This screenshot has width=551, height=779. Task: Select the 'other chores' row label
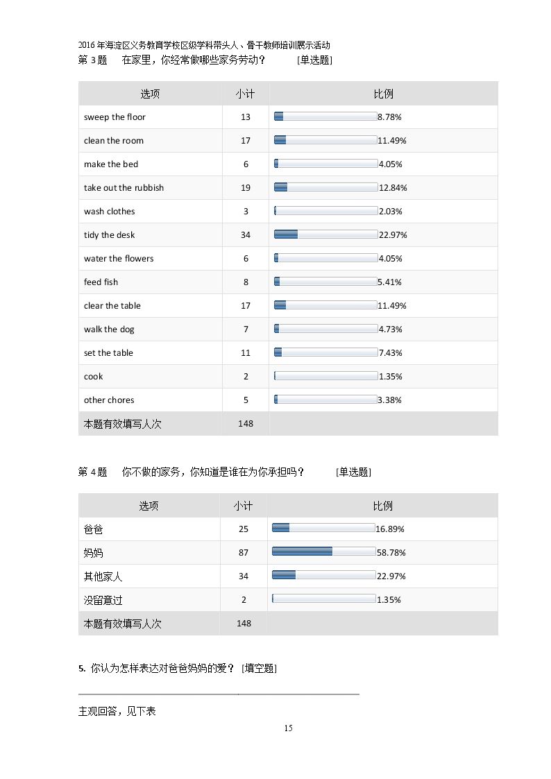click(109, 400)
